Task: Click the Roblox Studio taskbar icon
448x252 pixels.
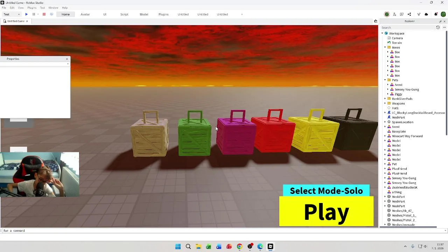Action: point(270,247)
